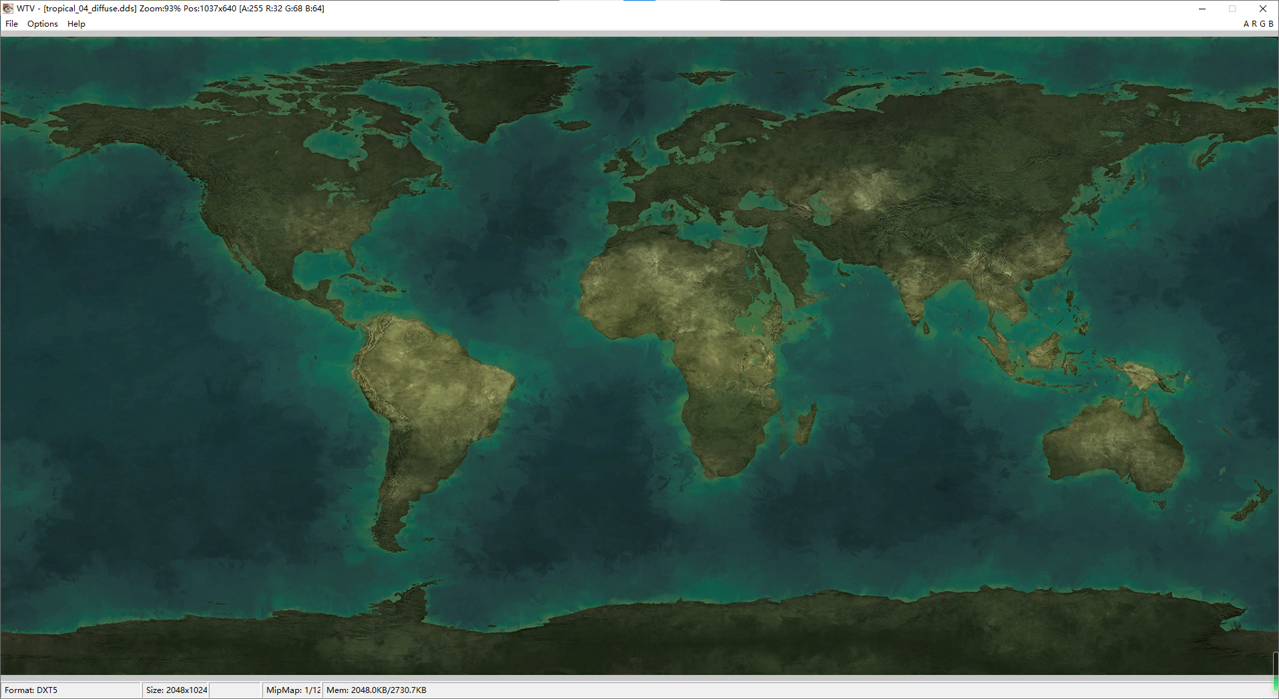Screen dimensions: 1279x699
Task: Toggle the Green channel with the G button
Action: tap(1262, 23)
